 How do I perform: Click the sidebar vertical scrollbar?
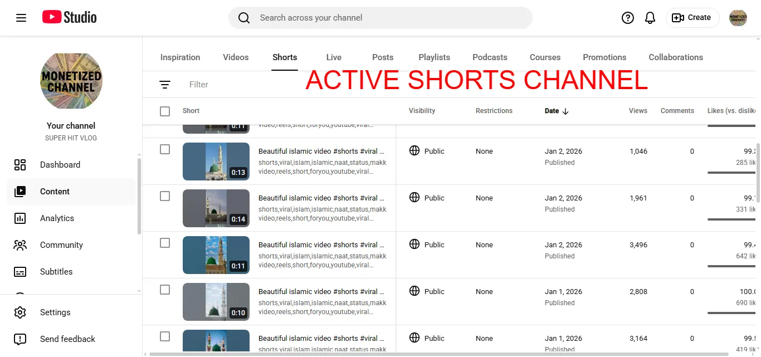pyautogui.click(x=139, y=196)
